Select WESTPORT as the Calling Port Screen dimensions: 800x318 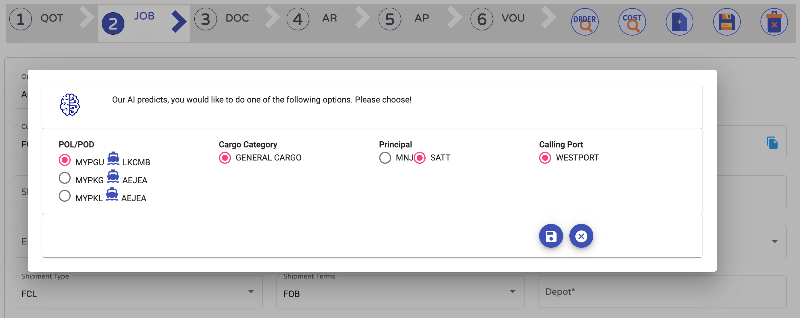click(x=545, y=158)
